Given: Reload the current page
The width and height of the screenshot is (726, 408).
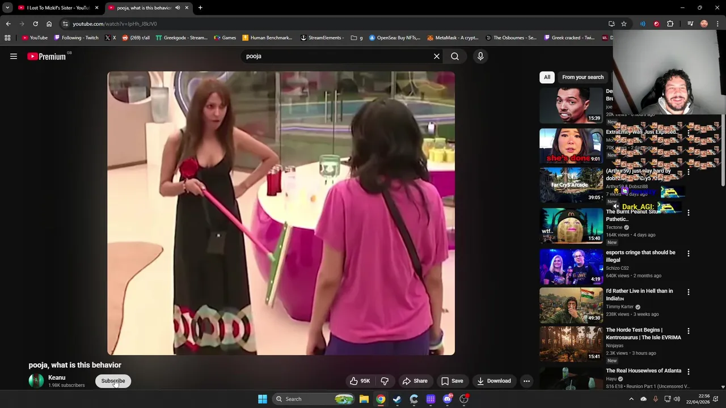Looking at the screenshot, I should click(x=35, y=24).
